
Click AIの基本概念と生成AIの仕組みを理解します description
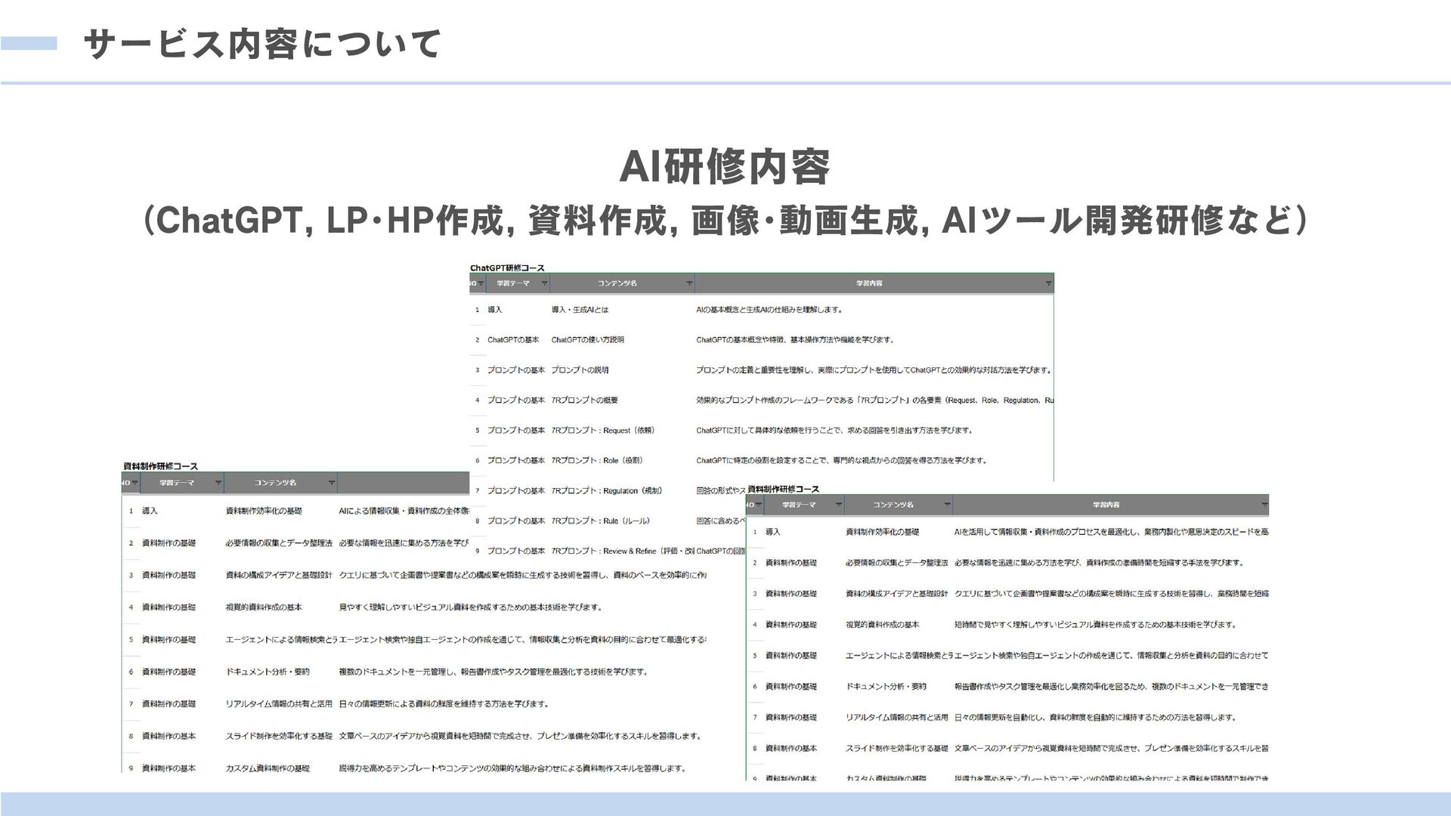click(x=769, y=310)
